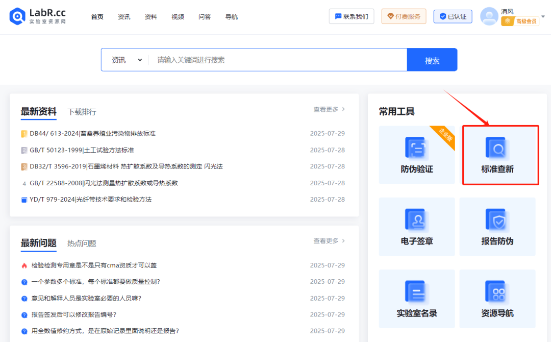This screenshot has width=551, height=342.
Task: Open question 检验检测专用章是不是只有cma资质才可以盖
Action: [x=94, y=265]
